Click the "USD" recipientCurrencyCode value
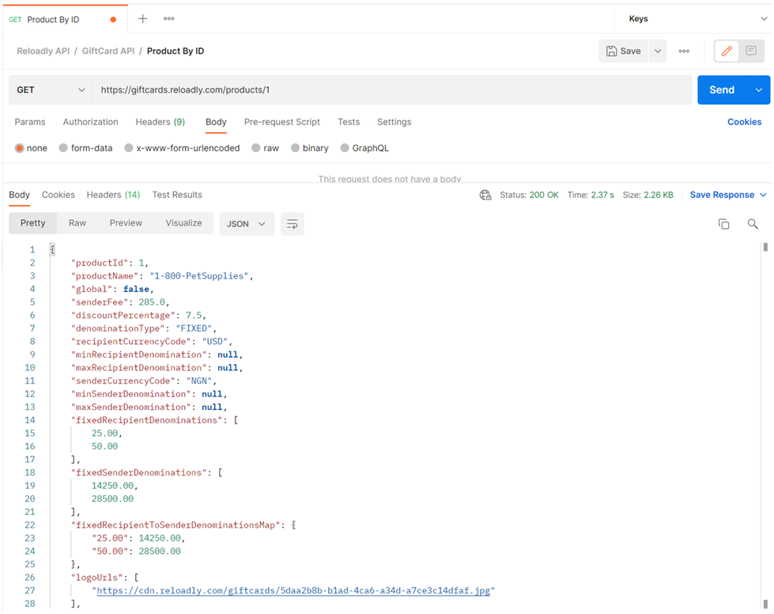 215,342
